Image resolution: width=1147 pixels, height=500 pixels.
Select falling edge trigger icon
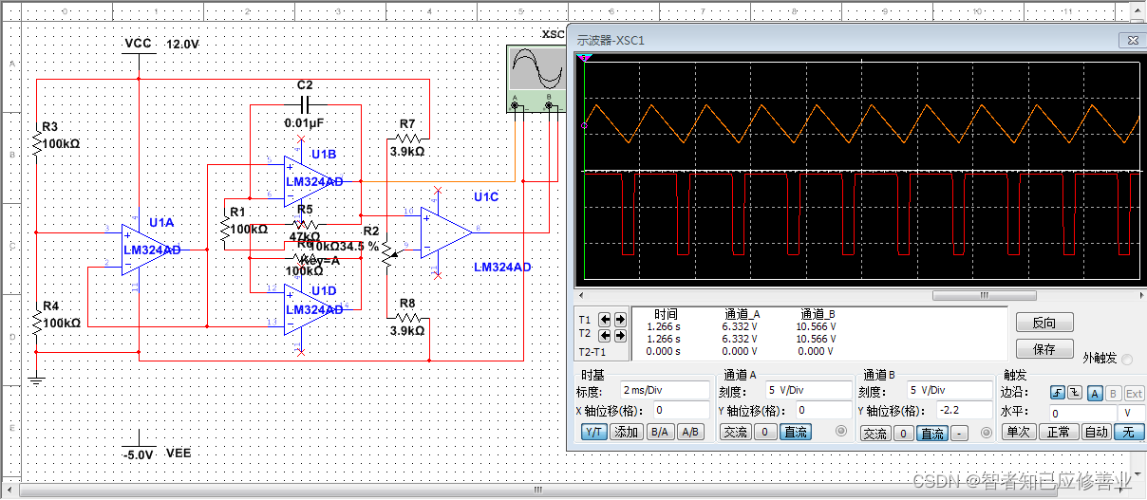[x=1073, y=392]
